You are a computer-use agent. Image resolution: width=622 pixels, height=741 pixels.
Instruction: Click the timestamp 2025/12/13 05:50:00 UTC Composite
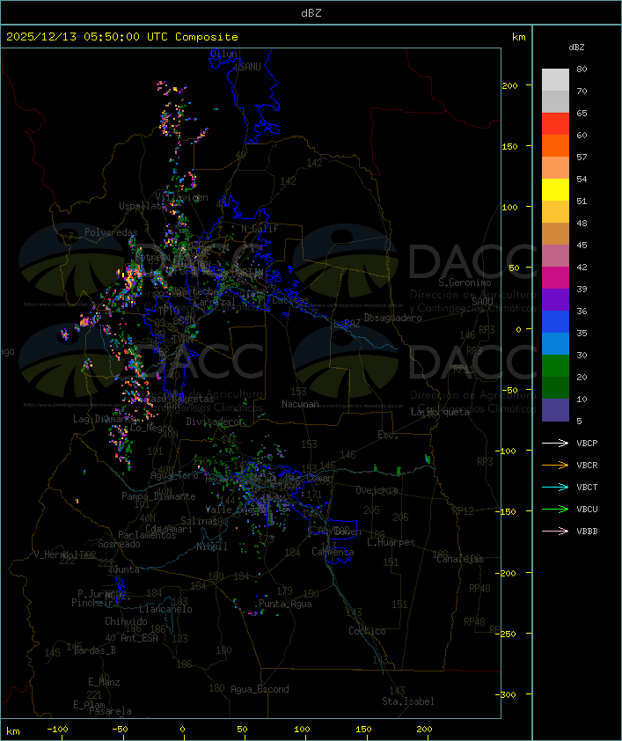[x=122, y=37]
